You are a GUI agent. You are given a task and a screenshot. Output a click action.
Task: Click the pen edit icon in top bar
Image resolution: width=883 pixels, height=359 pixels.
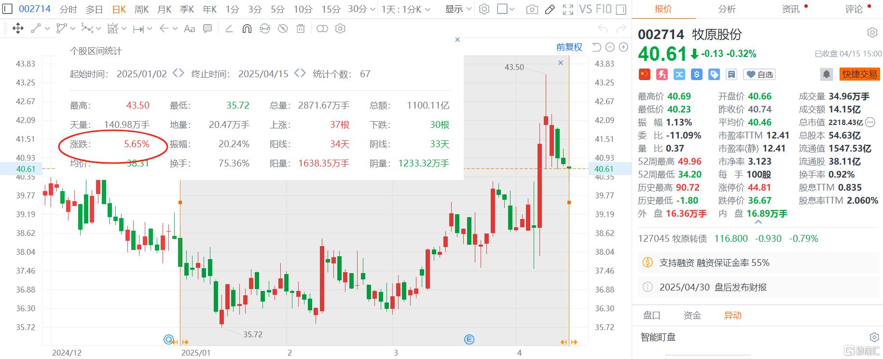tap(550, 9)
